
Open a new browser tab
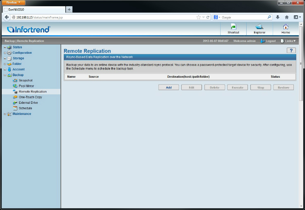(x=69, y=10)
